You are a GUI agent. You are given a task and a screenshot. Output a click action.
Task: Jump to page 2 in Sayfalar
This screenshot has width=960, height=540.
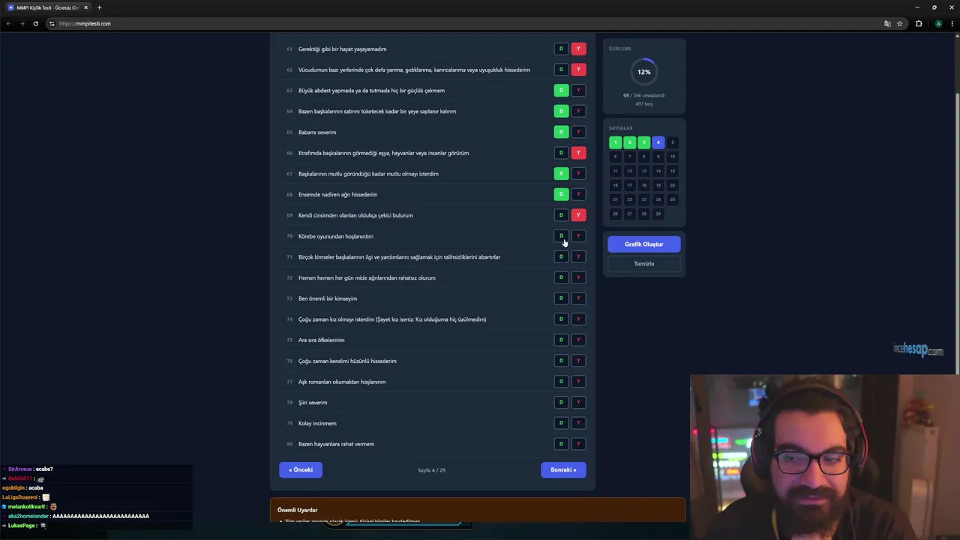point(629,142)
